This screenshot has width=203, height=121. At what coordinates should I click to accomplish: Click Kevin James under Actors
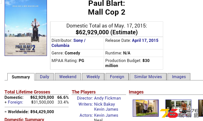pyautogui.click(x=106, y=115)
